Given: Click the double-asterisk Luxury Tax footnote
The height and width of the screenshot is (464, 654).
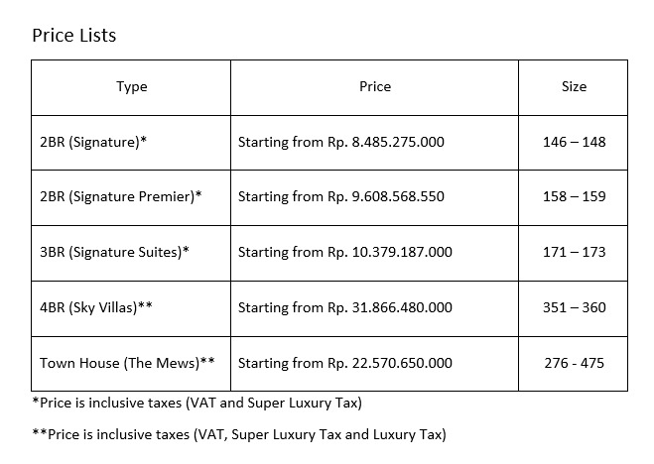Looking at the screenshot, I should click(239, 434).
